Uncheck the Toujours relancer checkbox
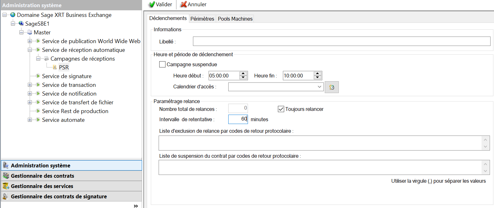Viewport: 494px width, 208px height. [x=281, y=109]
